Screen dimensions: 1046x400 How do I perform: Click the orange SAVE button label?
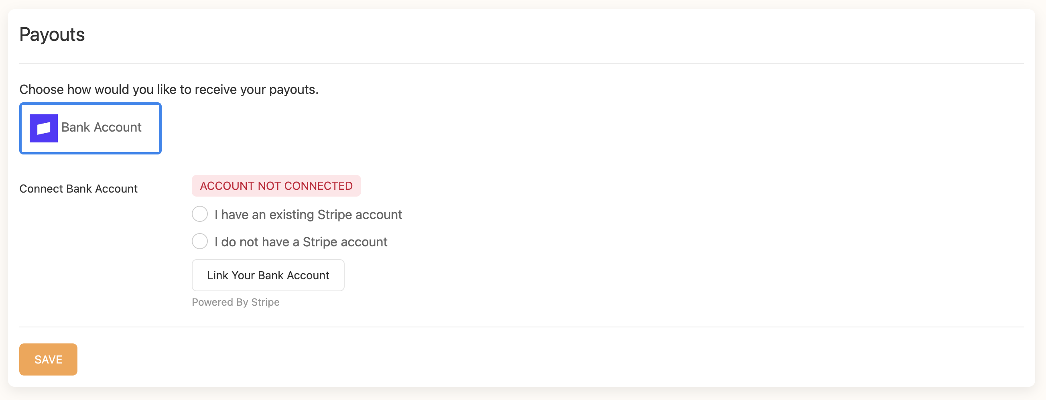(48, 359)
